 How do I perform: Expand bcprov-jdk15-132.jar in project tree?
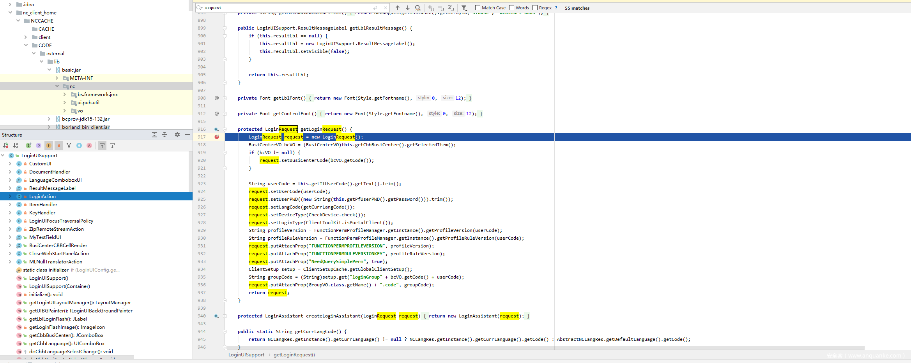pos(49,119)
